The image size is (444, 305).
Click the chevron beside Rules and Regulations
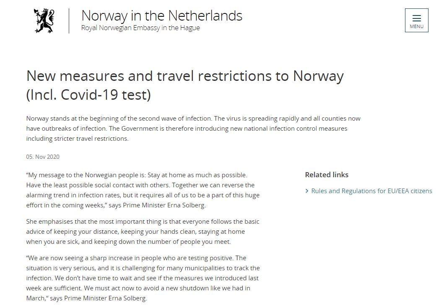coord(307,191)
